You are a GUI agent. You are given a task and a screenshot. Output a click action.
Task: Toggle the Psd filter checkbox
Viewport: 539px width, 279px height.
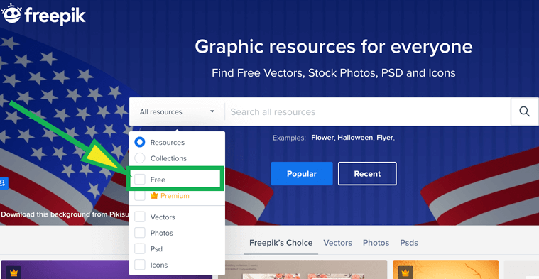140,248
